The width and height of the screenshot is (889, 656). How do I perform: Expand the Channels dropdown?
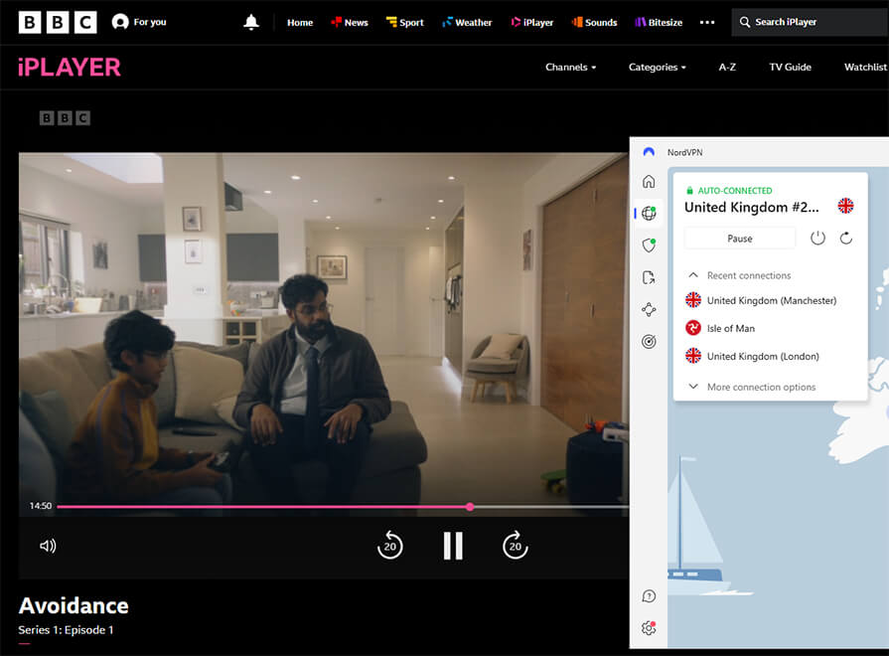(x=570, y=67)
